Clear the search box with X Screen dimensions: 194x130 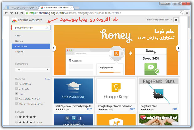coord(47,28)
